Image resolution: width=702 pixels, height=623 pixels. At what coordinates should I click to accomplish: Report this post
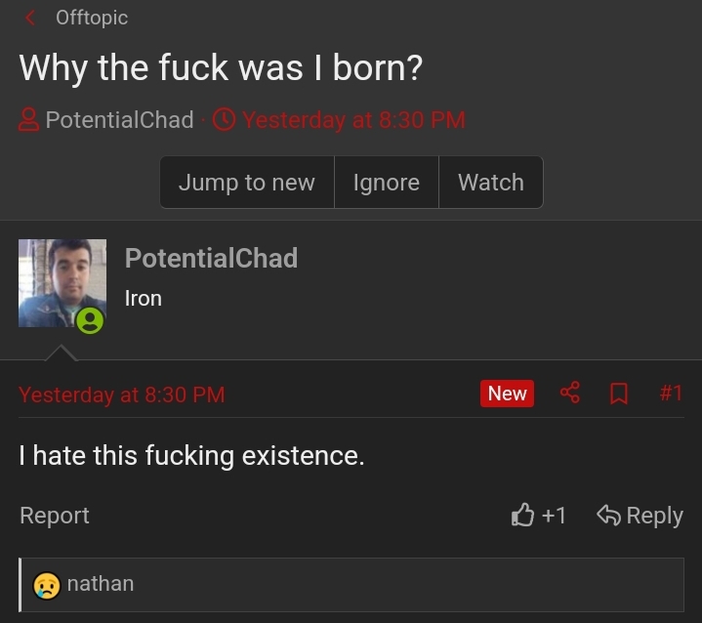coord(55,516)
